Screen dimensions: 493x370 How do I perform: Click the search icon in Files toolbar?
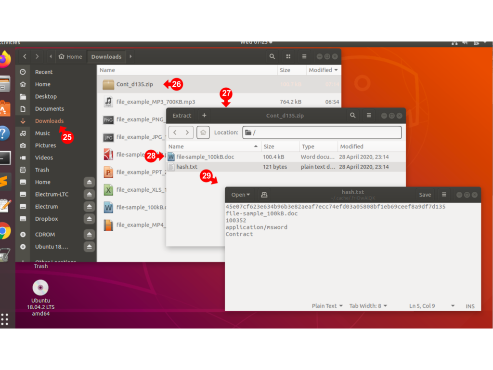tap(272, 56)
